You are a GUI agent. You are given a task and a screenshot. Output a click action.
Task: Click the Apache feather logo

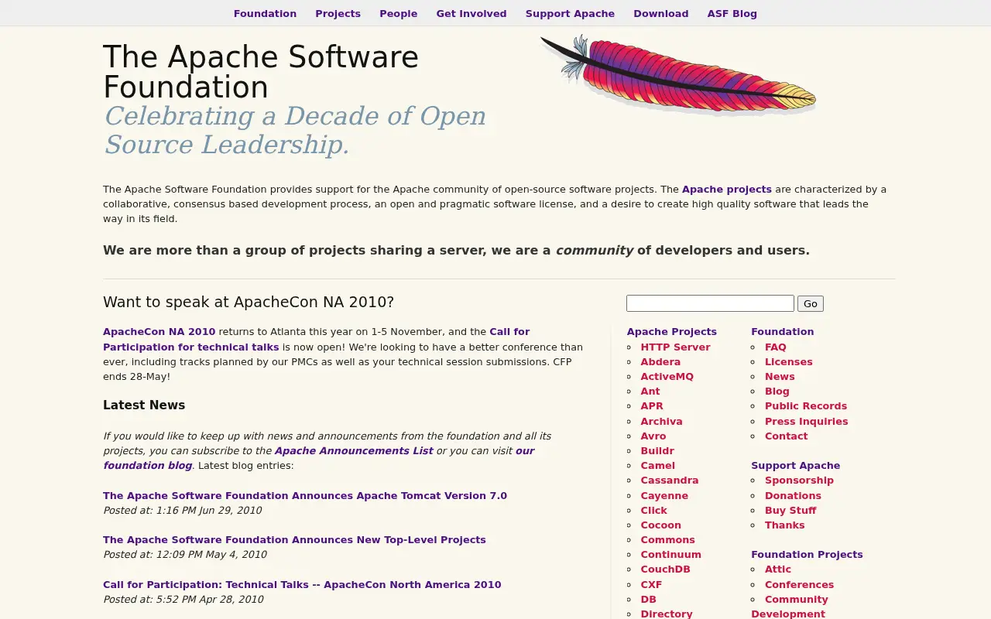[678, 75]
